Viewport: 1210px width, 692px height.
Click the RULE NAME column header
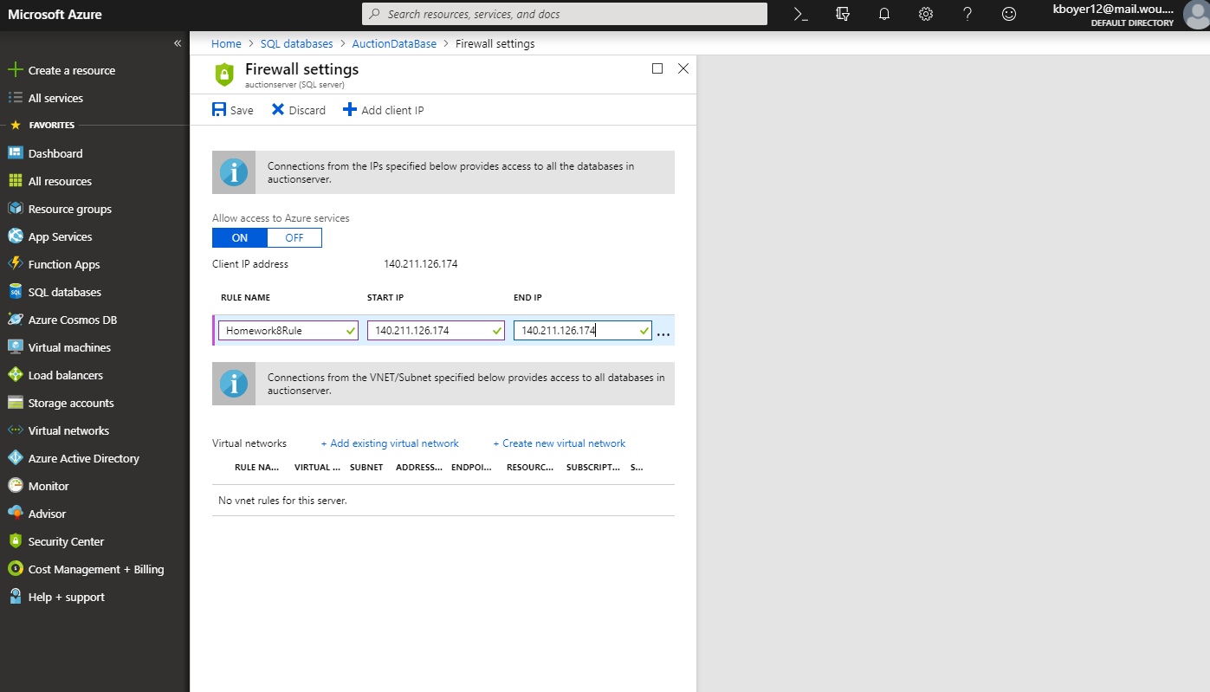pos(245,298)
